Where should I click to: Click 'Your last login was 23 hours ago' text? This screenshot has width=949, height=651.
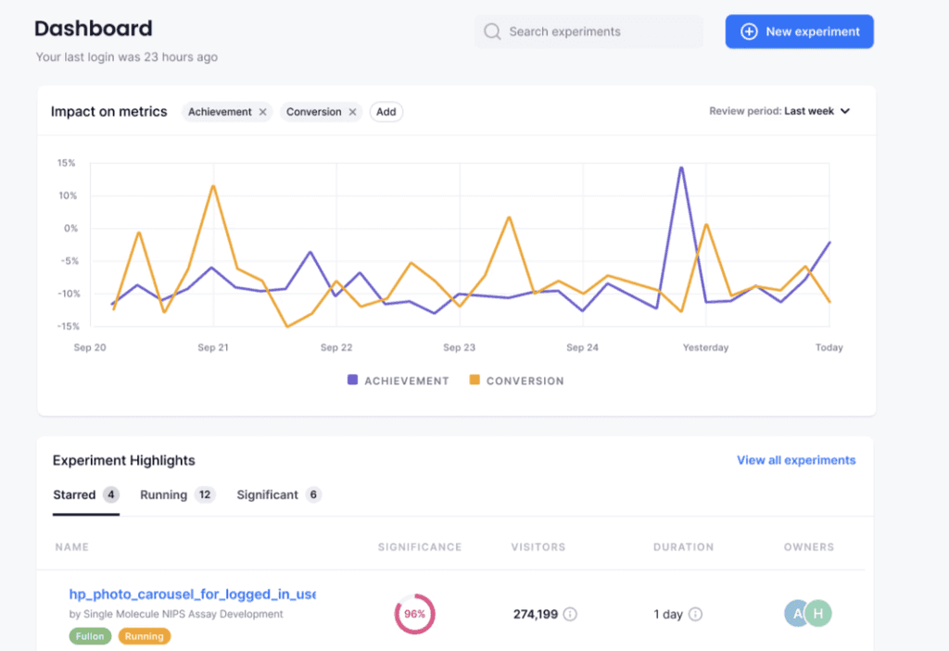(126, 56)
